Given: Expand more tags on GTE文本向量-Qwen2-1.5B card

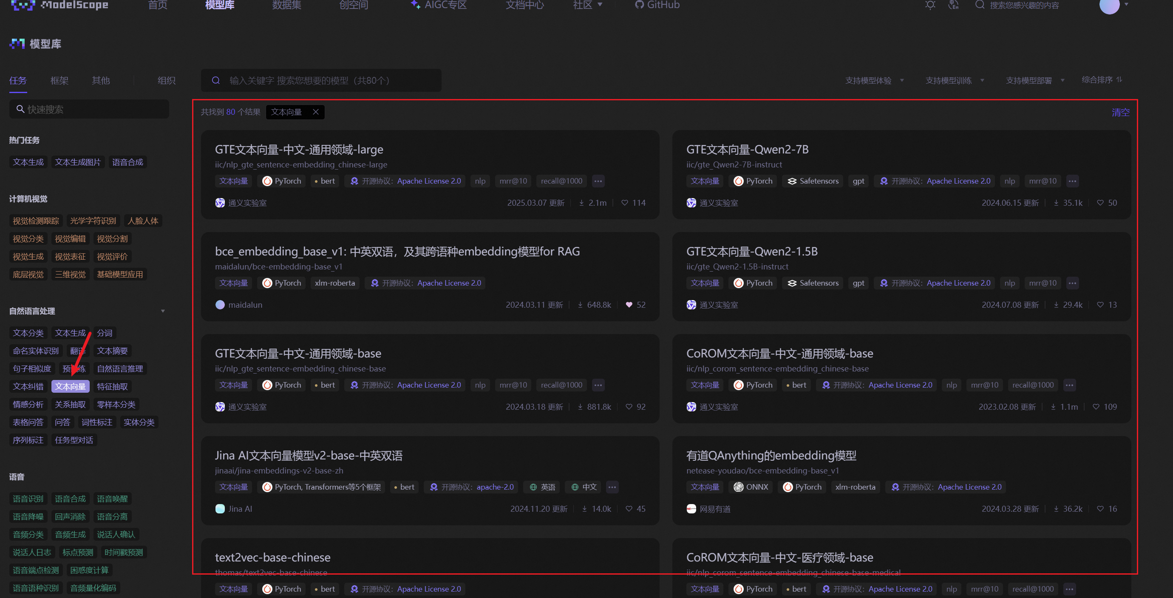Looking at the screenshot, I should pyautogui.click(x=1072, y=283).
